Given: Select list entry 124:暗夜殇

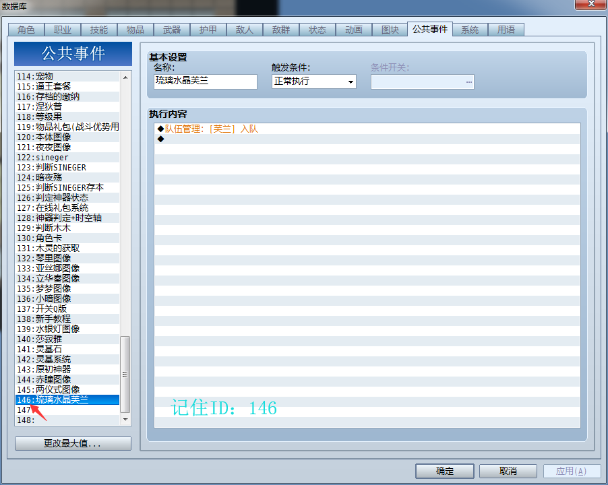Looking at the screenshot, I should coord(67,177).
